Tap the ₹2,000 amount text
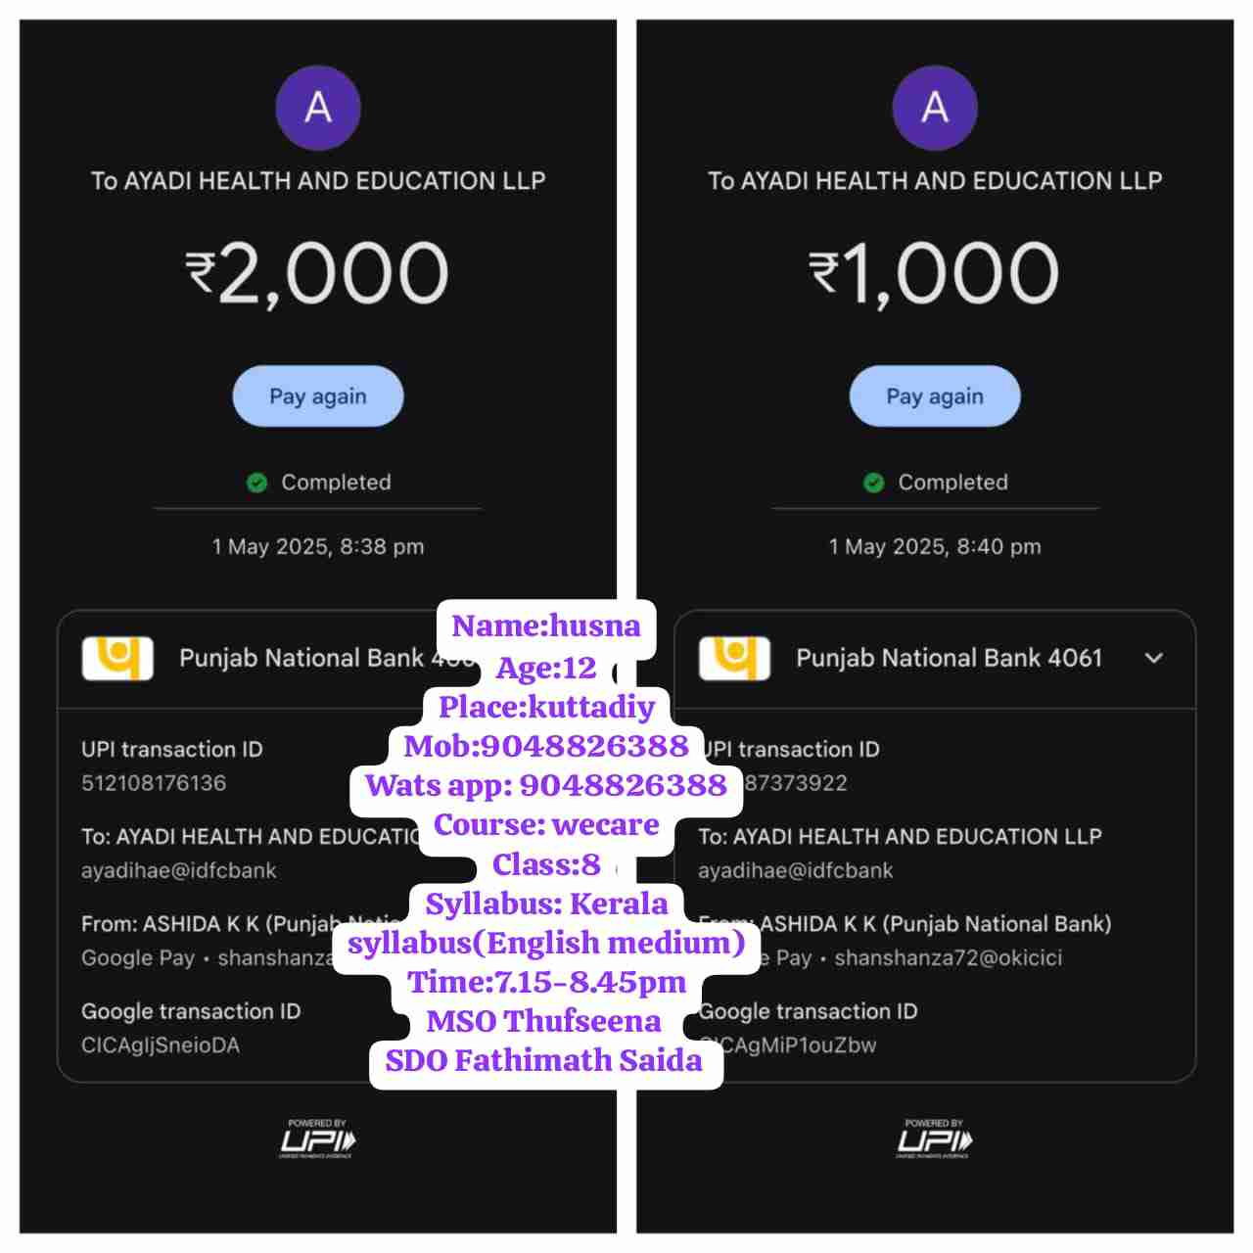Viewport: 1253px width, 1253px height. (318, 274)
